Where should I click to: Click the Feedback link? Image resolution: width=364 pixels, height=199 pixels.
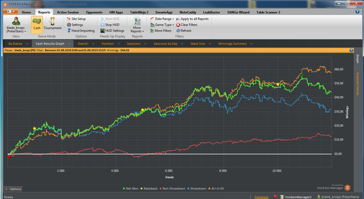coord(262,197)
